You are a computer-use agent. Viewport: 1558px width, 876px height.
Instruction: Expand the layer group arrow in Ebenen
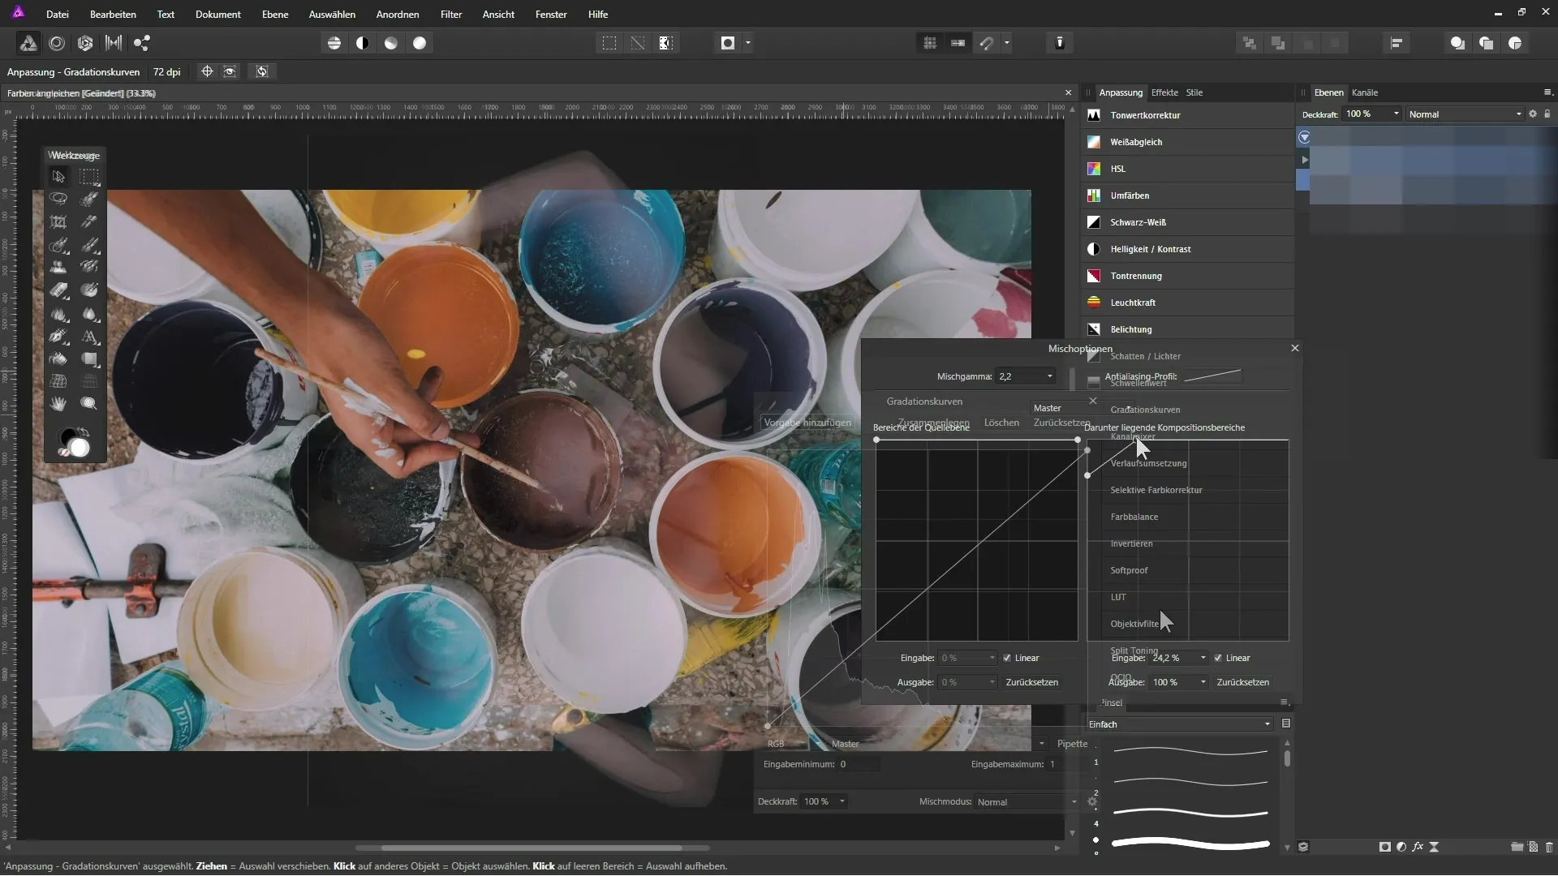tap(1305, 161)
